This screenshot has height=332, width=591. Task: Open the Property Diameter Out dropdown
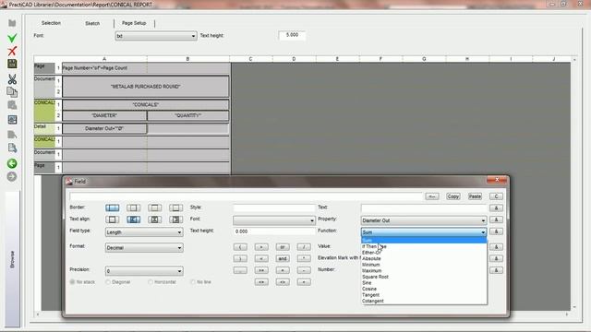pos(424,220)
